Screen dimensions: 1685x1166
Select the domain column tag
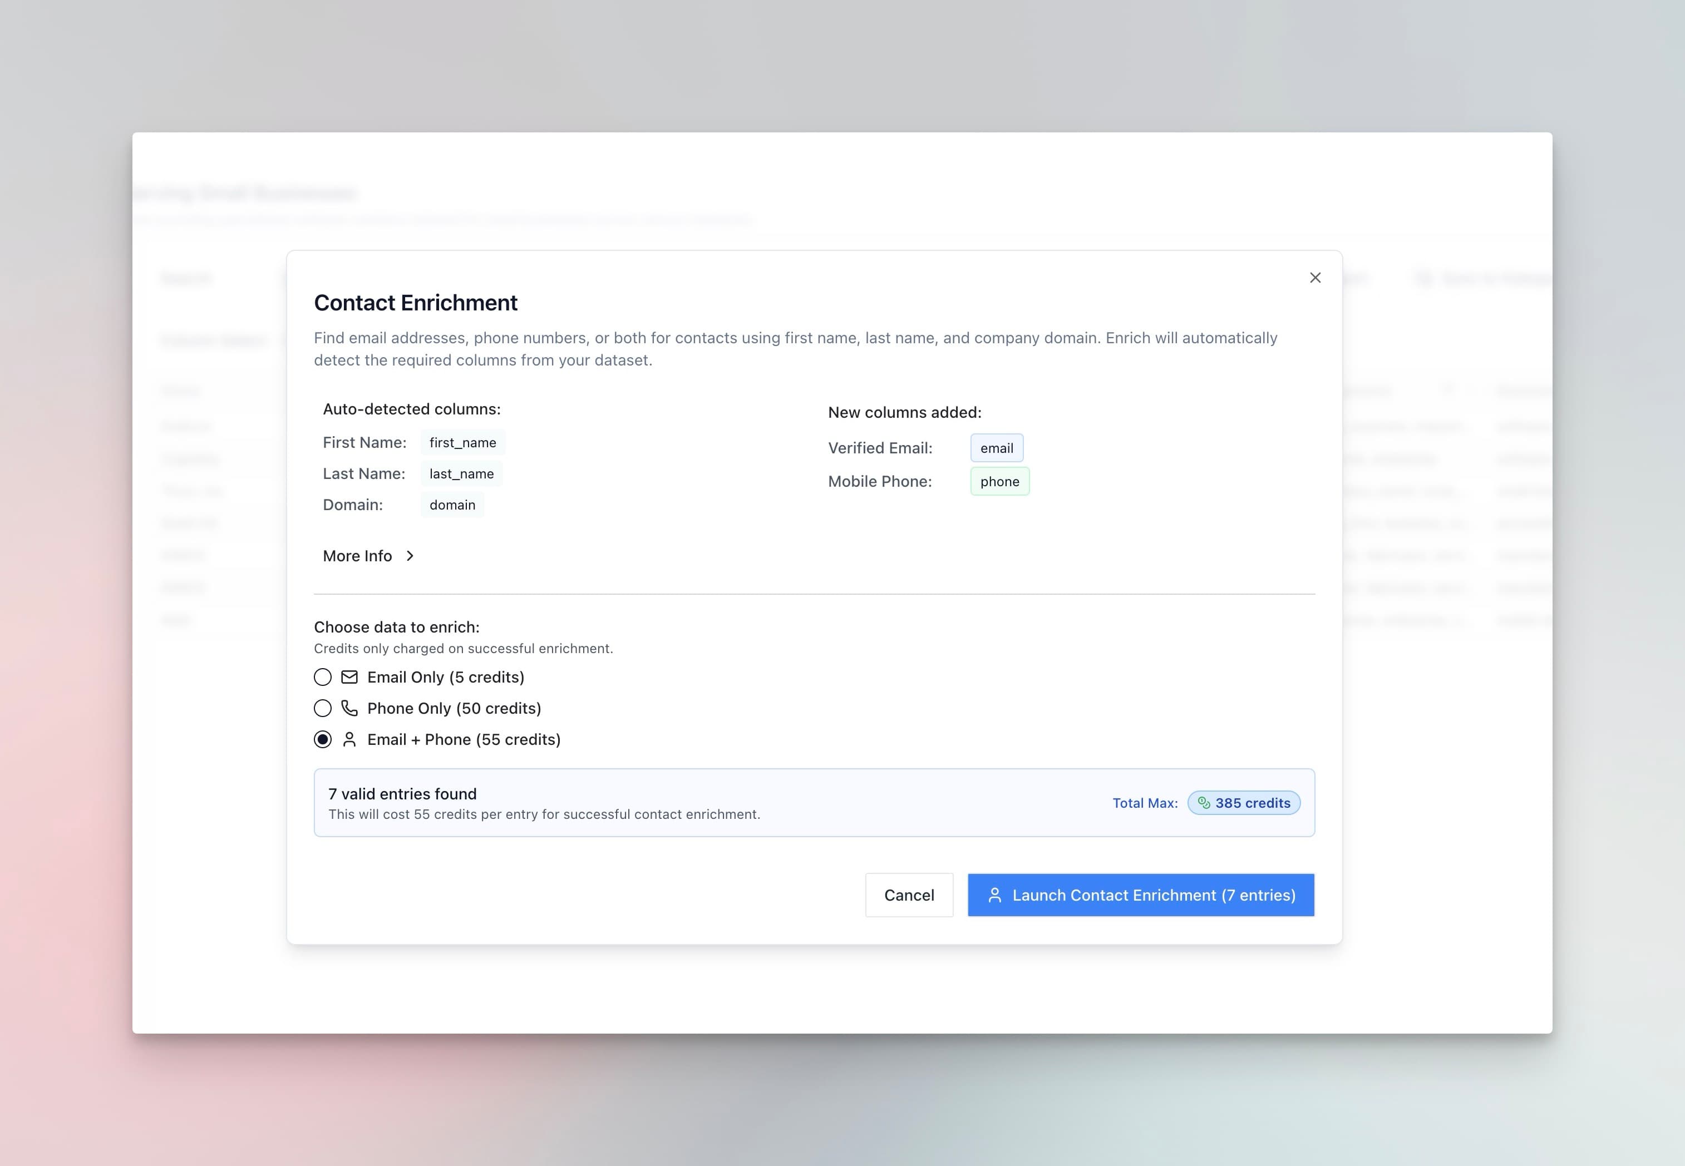click(452, 504)
